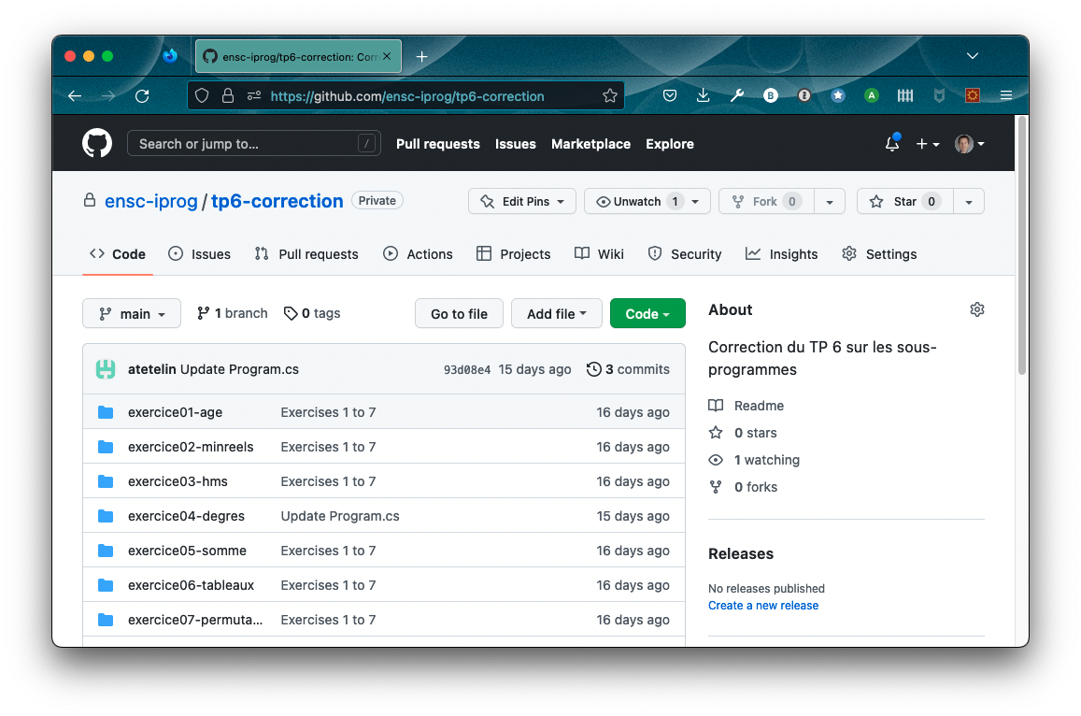Click the library bookshelf toolbar icon
Image resolution: width=1081 pixels, height=716 pixels.
click(905, 96)
